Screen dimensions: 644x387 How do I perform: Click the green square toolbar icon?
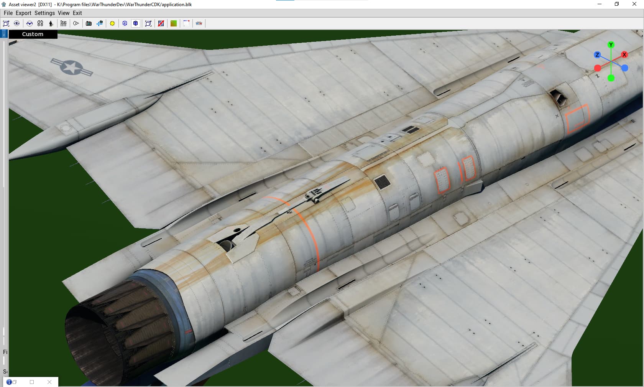click(x=174, y=23)
